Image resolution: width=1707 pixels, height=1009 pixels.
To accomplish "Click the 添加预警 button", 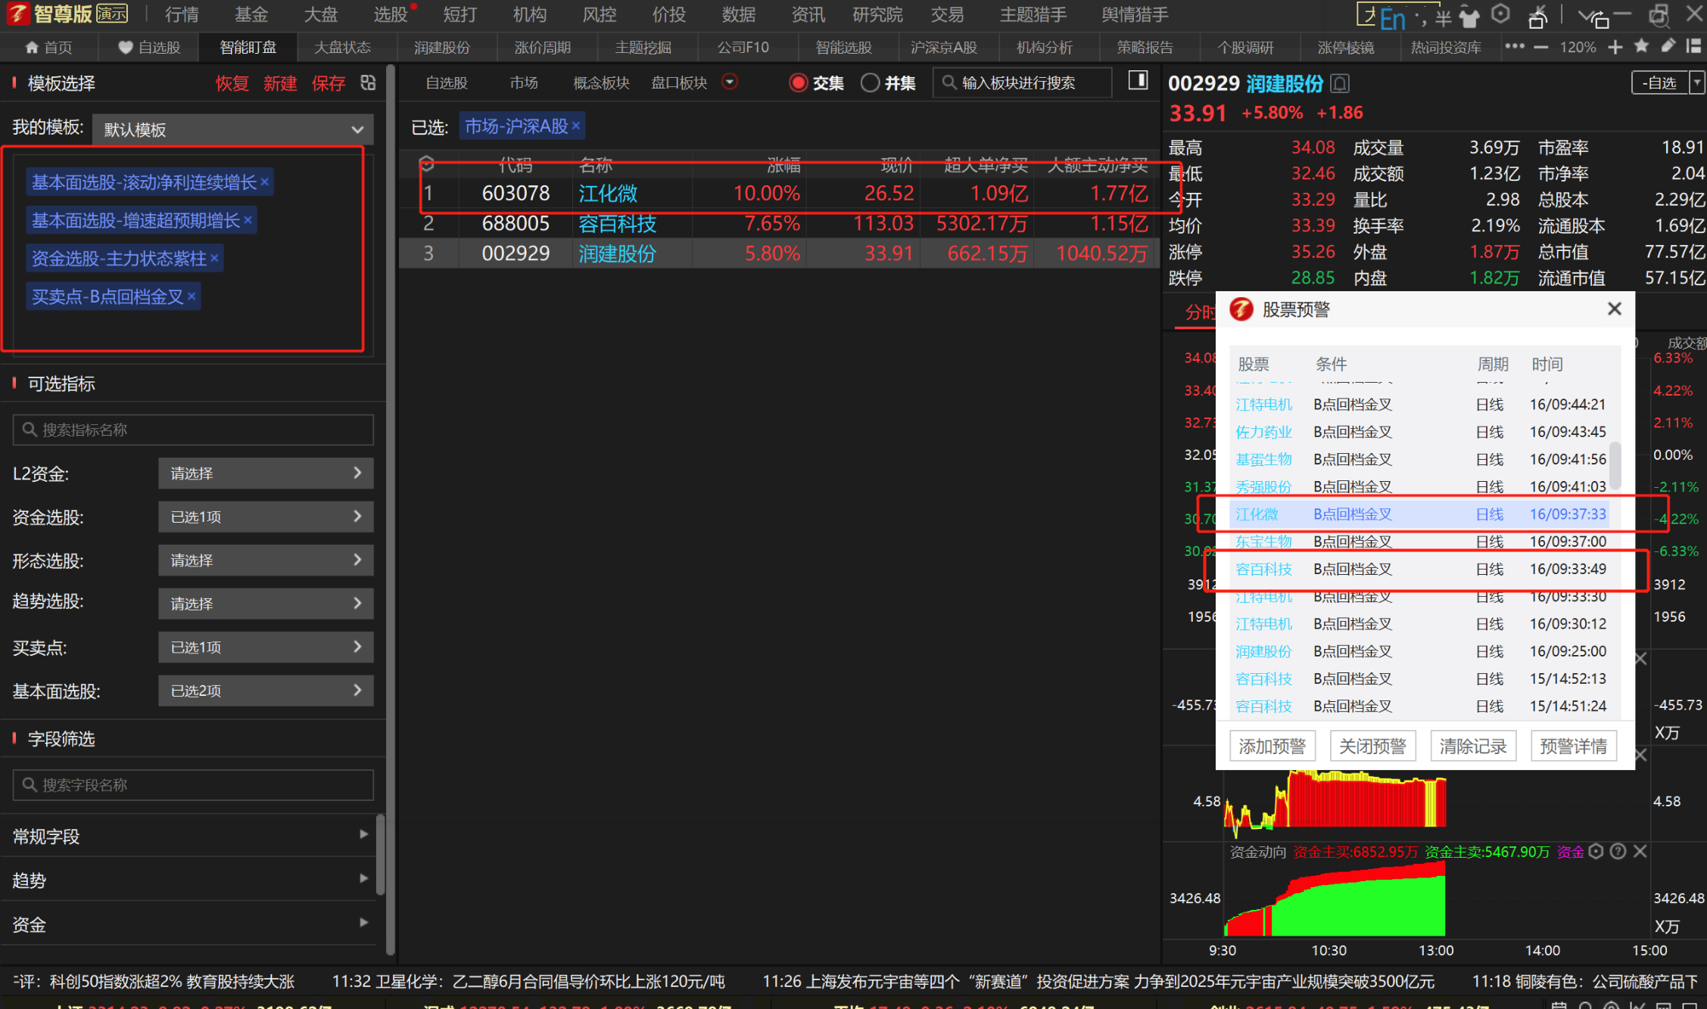I will [x=1272, y=746].
